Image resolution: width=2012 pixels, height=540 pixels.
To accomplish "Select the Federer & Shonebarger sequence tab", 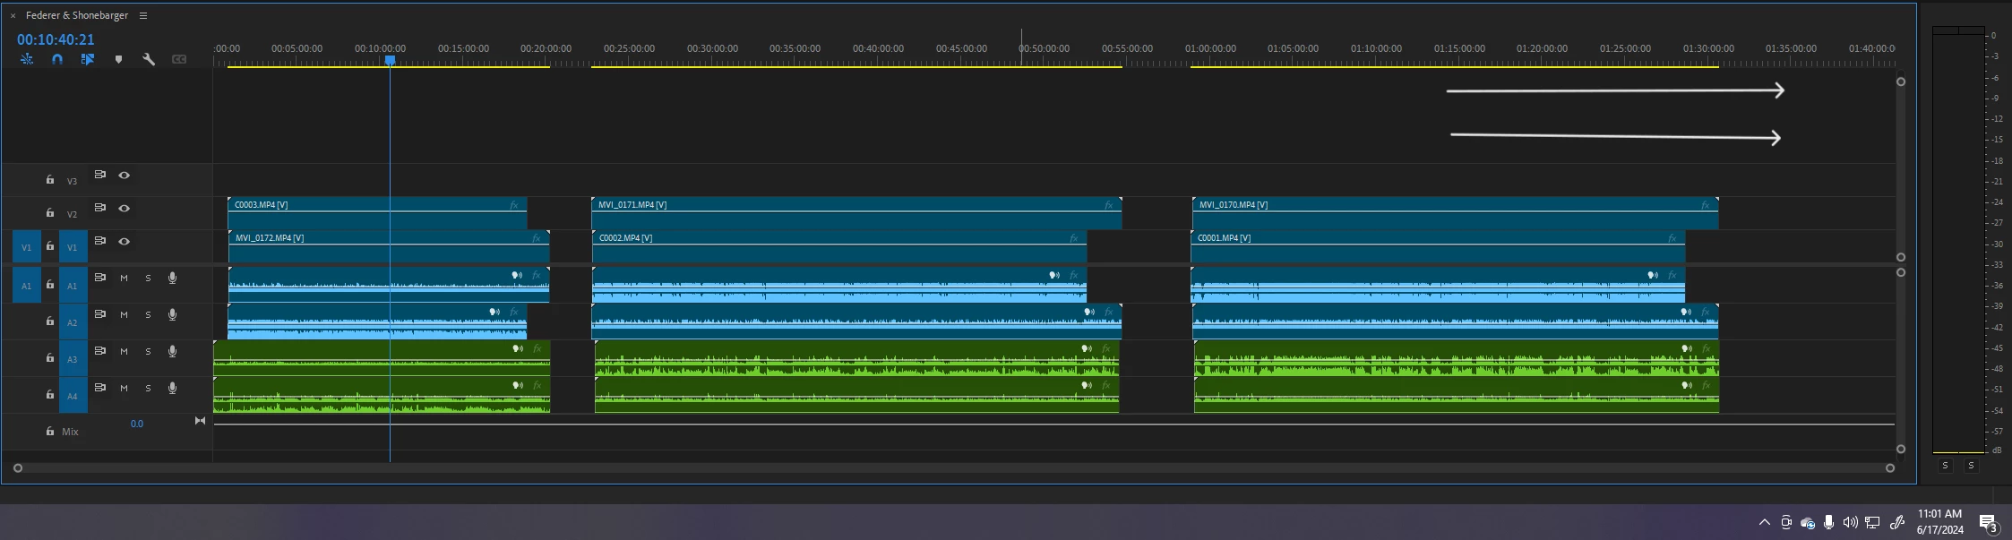I will 77,15.
